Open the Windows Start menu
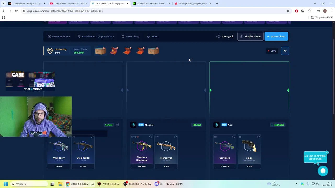Viewport: 335px width, 188px height. point(5,184)
